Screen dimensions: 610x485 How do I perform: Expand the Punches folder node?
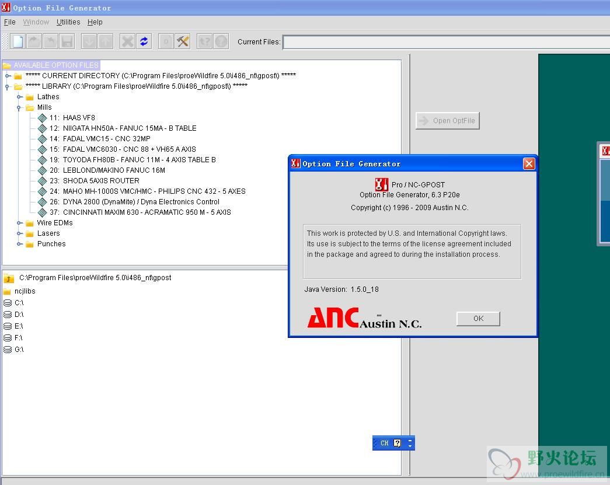pos(19,244)
